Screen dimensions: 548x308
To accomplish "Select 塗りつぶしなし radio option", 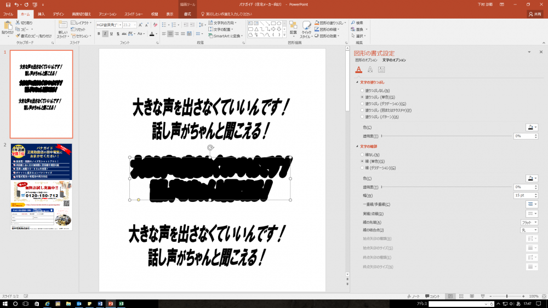I will [x=362, y=90].
